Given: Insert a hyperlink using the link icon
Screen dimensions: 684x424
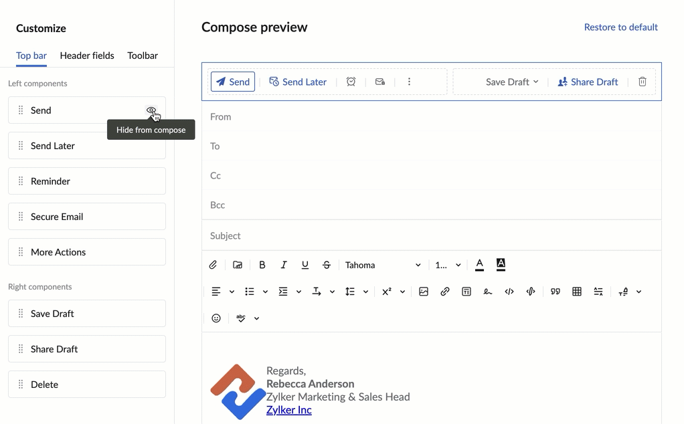Looking at the screenshot, I should 445,291.
